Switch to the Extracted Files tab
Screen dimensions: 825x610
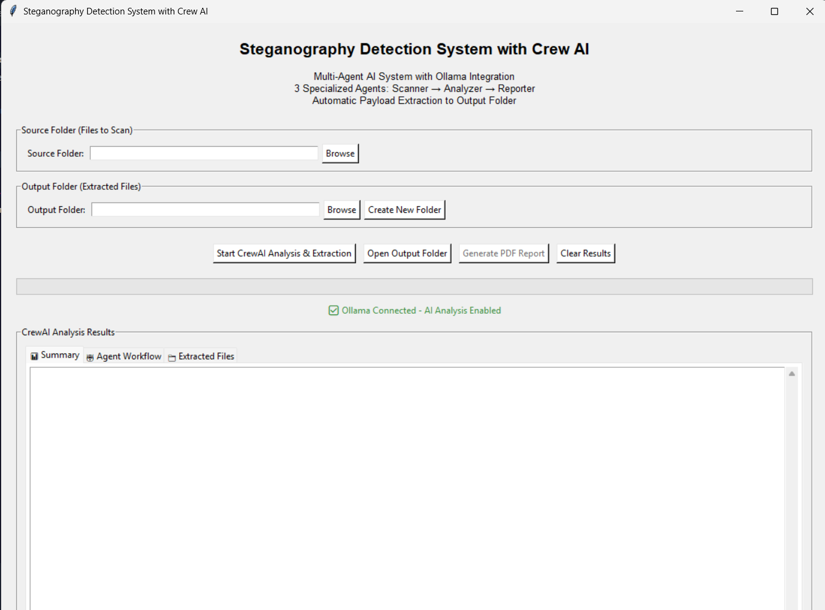tap(201, 356)
